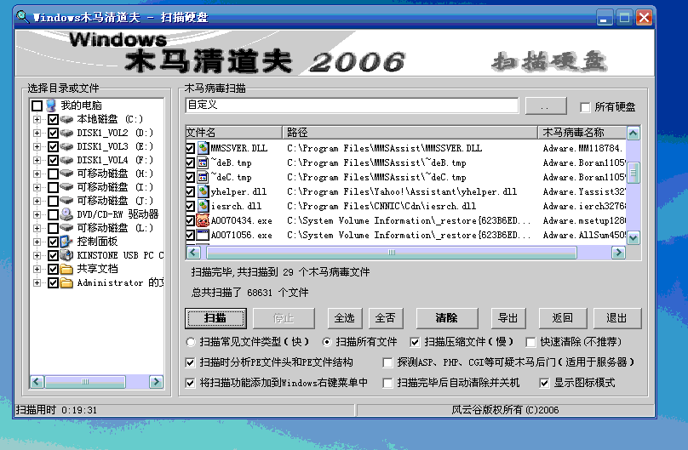The width and height of the screenshot is (688, 450).
Task: Toggle 扫描时分析PE文件头 checkbox
Action: coord(190,362)
